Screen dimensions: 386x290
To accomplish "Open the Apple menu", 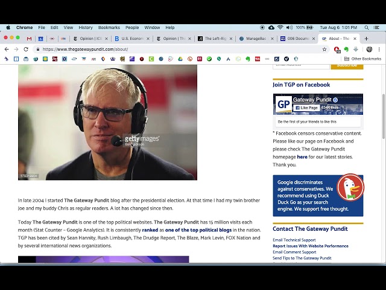I will pos(8,28).
